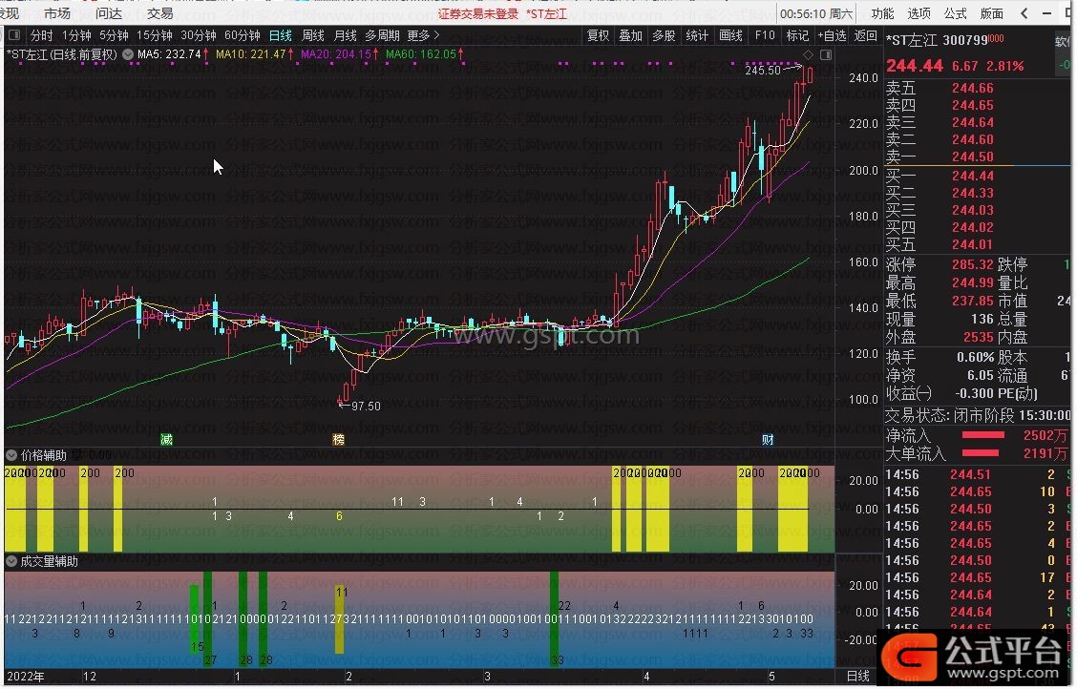
Task: Click the 减 event marker on chart
Action: (x=166, y=439)
